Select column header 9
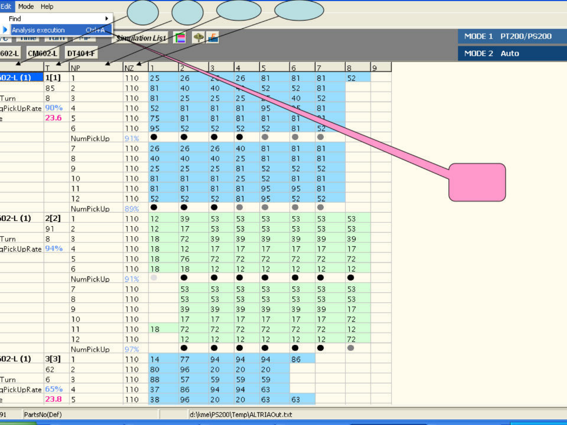 (x=381, y=67)
